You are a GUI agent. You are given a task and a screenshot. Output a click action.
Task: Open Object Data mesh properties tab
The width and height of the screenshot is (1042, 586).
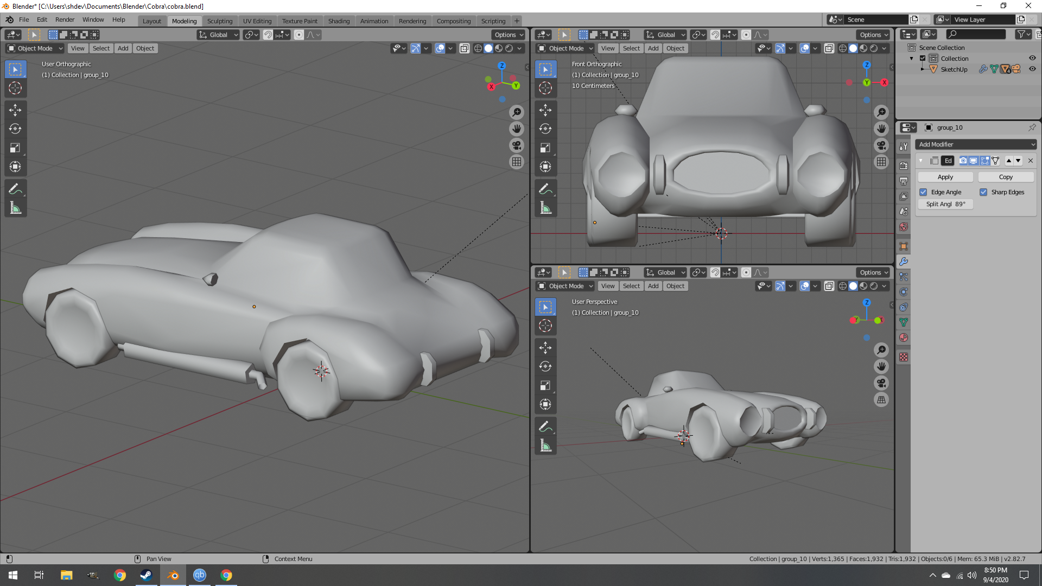click(904, 322)
